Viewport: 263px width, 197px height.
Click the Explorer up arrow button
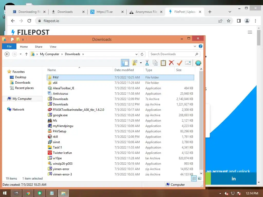coord(26,54)
